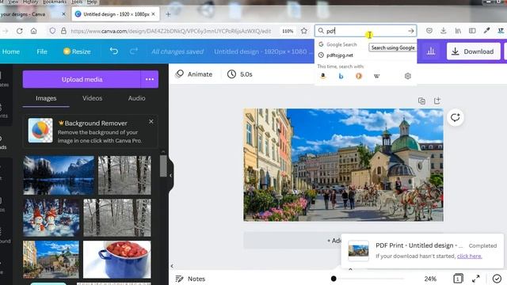The image size is (507, 285).
Task: Click the site security padlock icon
Action: [63, 31]
